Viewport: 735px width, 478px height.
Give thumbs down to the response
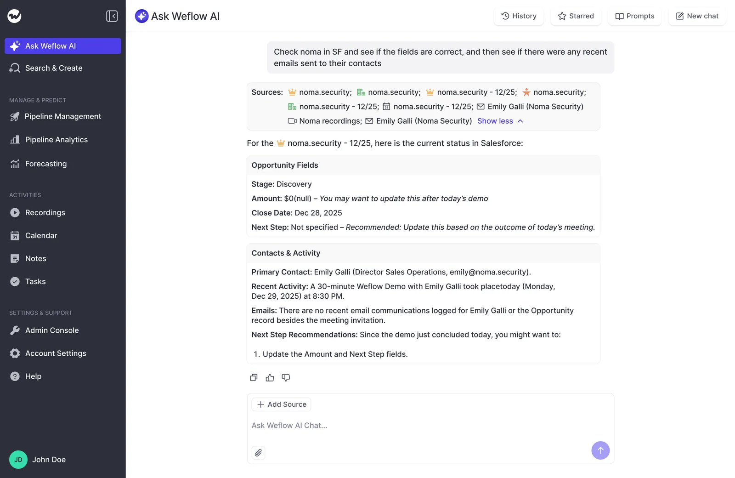[x=286, y=378]
